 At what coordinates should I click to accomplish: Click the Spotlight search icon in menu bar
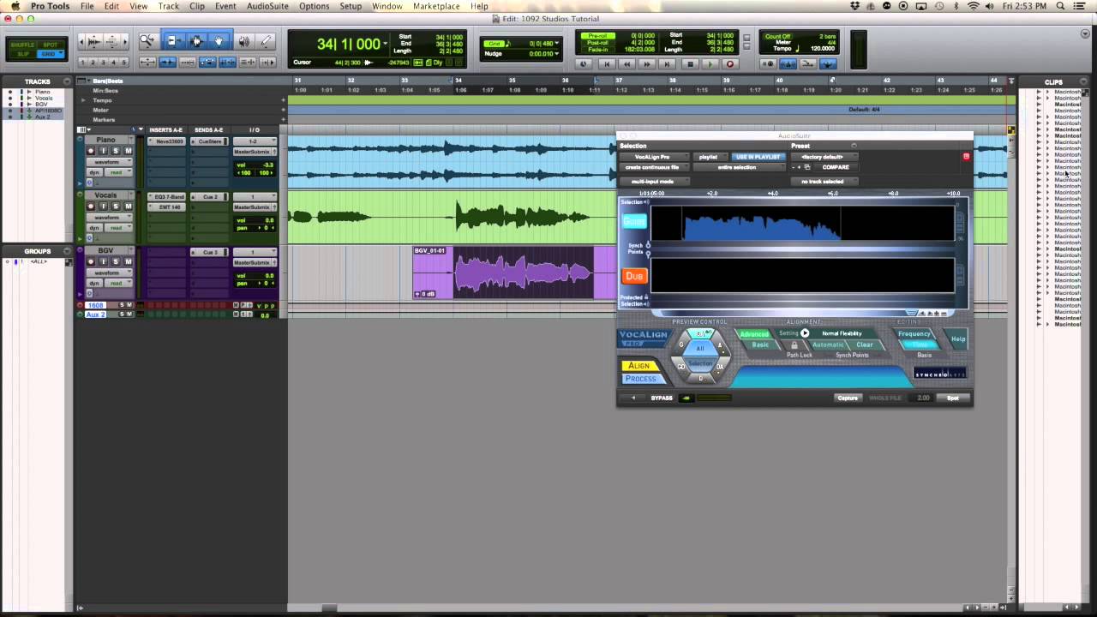(1061, 6)
